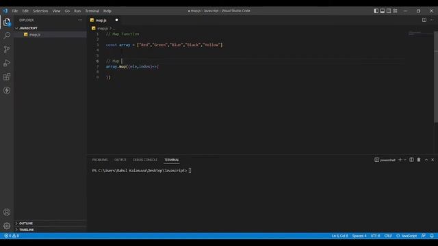Change indentation via Spaces: 4

[359, 236]
